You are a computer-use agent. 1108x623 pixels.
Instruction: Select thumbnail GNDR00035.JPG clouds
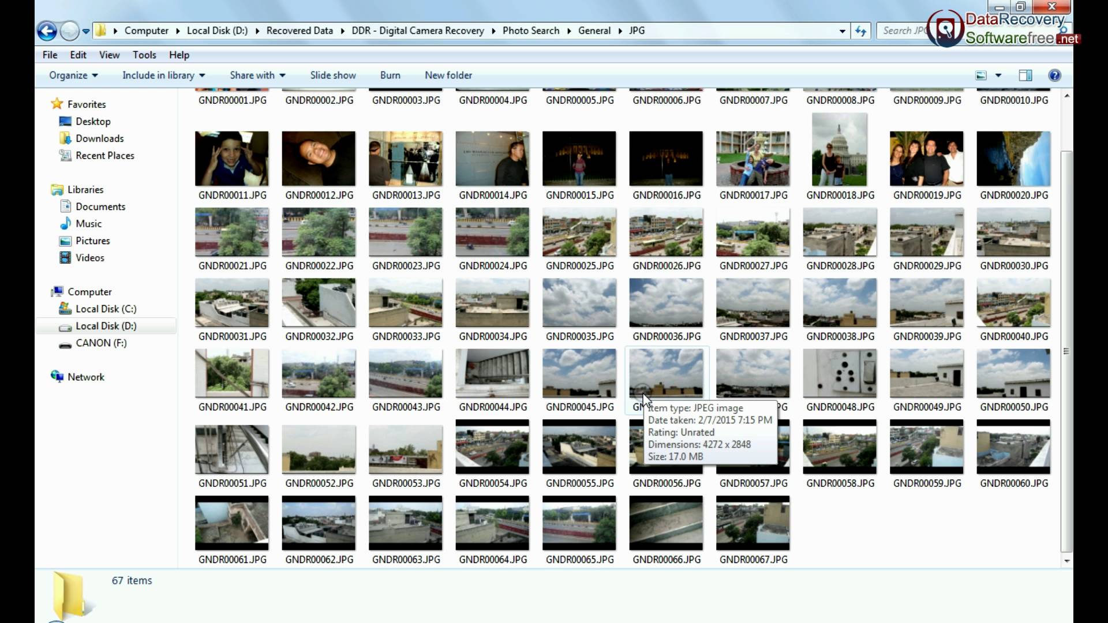(x=579, y=303)
